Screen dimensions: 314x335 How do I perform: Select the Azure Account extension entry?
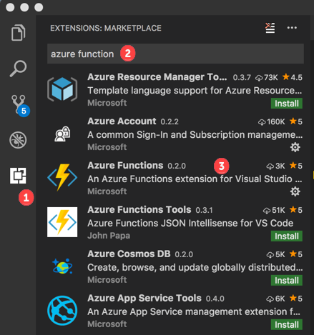[x=175, y=134]
